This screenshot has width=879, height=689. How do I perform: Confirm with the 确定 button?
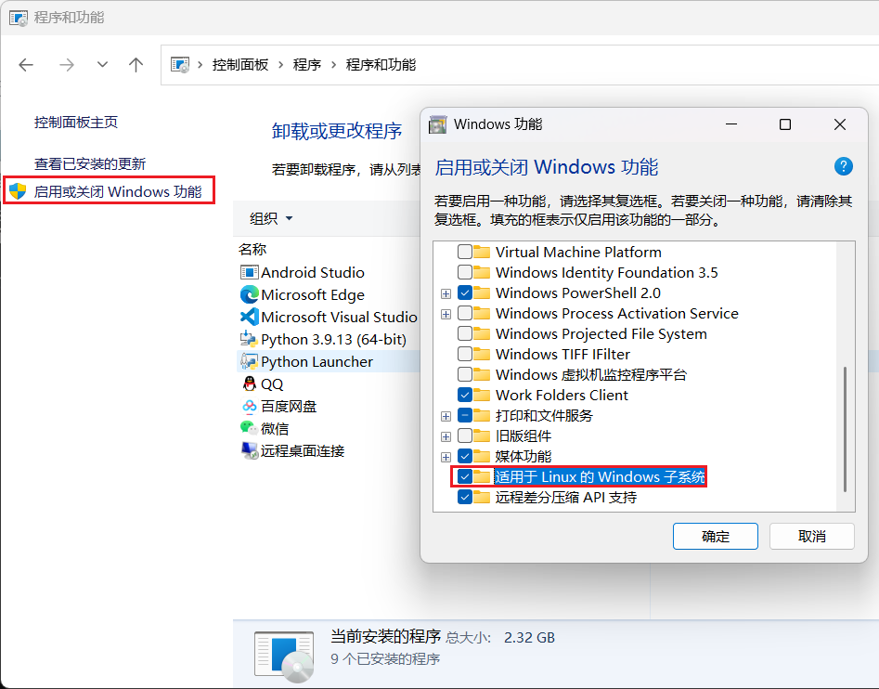pos(716,537)
